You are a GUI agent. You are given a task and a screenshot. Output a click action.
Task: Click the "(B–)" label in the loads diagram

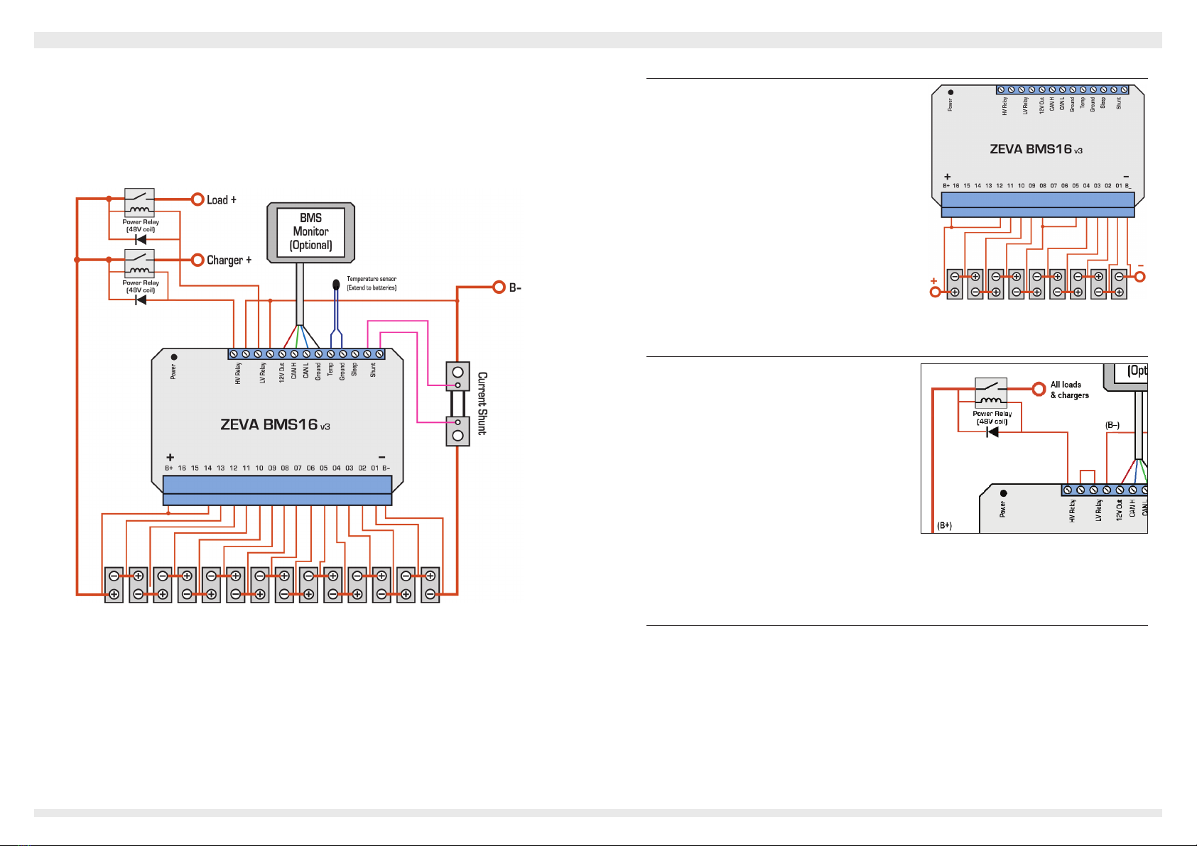[1112, 425]
